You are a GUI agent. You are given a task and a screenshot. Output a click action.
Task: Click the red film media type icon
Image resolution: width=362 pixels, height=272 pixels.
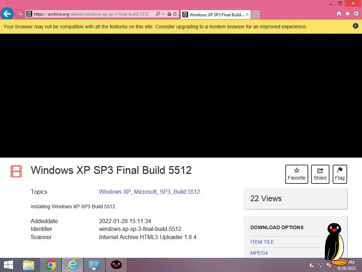tap(16, 171)
